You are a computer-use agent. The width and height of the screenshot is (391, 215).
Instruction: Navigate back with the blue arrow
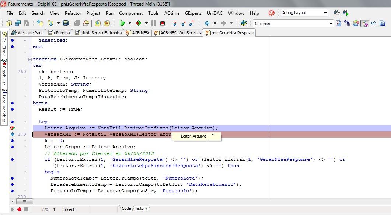[207, 23]
